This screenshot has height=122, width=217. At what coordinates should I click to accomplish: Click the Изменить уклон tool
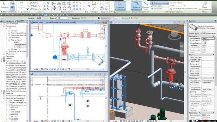pos(146,6)
